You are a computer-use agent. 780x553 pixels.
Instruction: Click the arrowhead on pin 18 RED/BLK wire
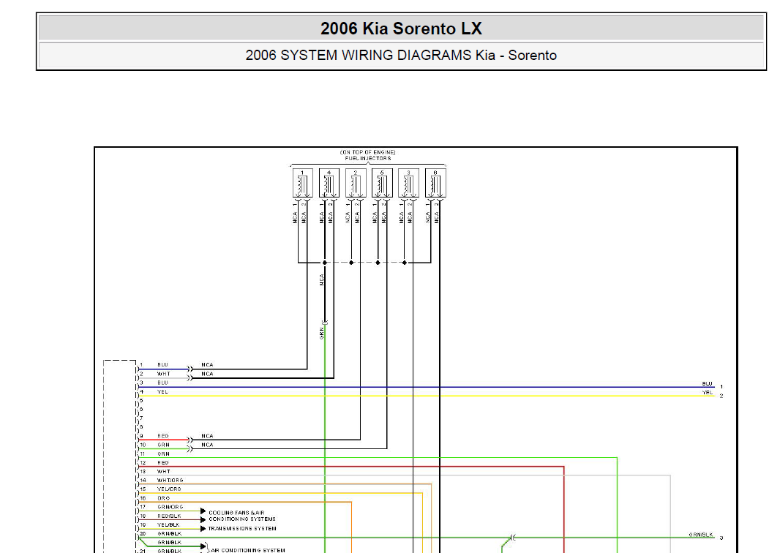coord(203,519)
